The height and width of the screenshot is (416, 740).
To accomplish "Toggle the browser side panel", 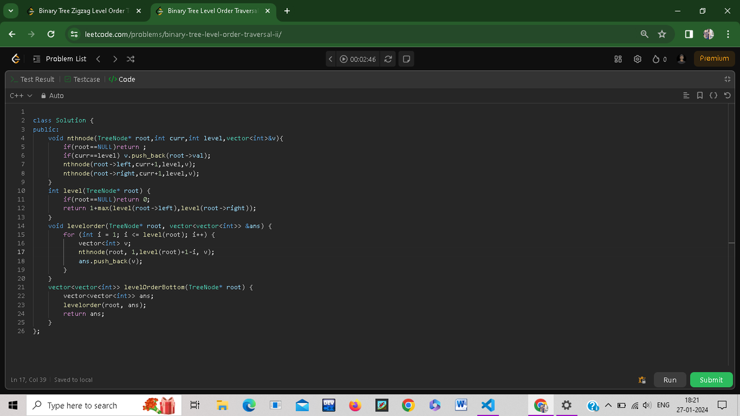I will click(688, 35).
